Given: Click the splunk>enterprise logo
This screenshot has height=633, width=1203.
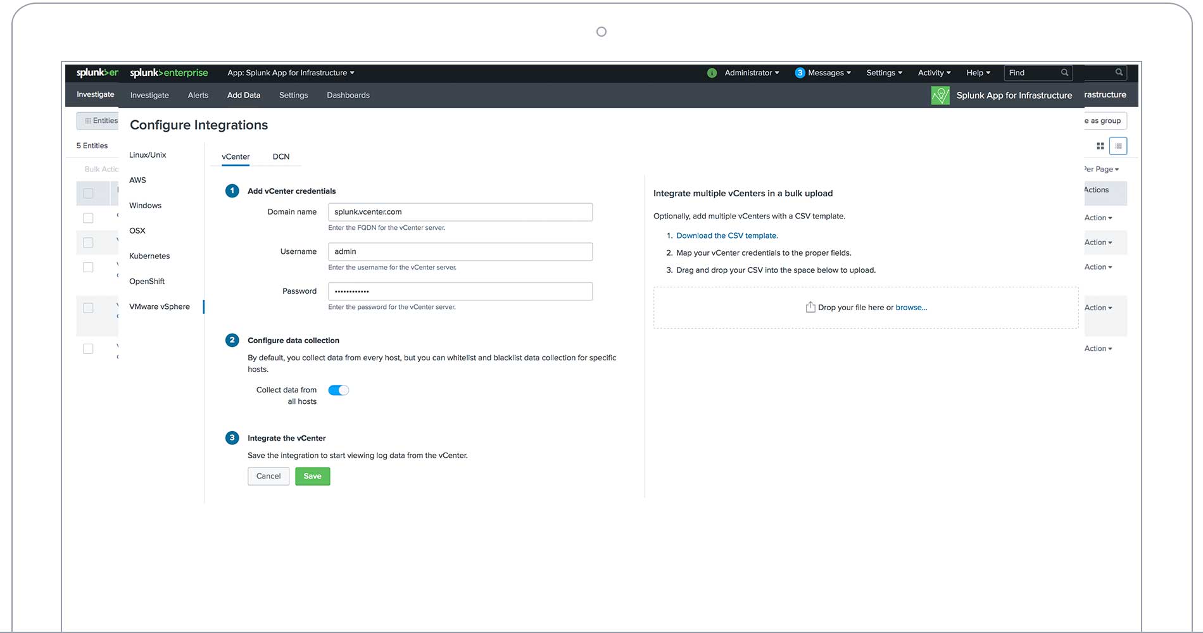Looking at the screenshot, I should 168,73.
